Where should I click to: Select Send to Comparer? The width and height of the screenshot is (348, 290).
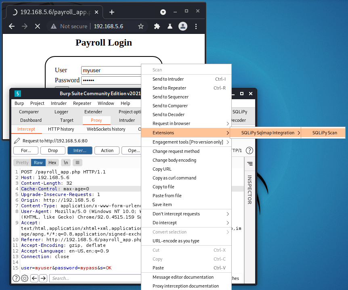[x=186, y=106]
